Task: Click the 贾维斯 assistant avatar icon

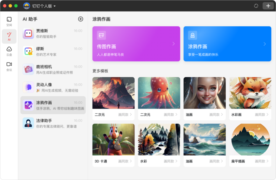Action: (x=28, y=33)
